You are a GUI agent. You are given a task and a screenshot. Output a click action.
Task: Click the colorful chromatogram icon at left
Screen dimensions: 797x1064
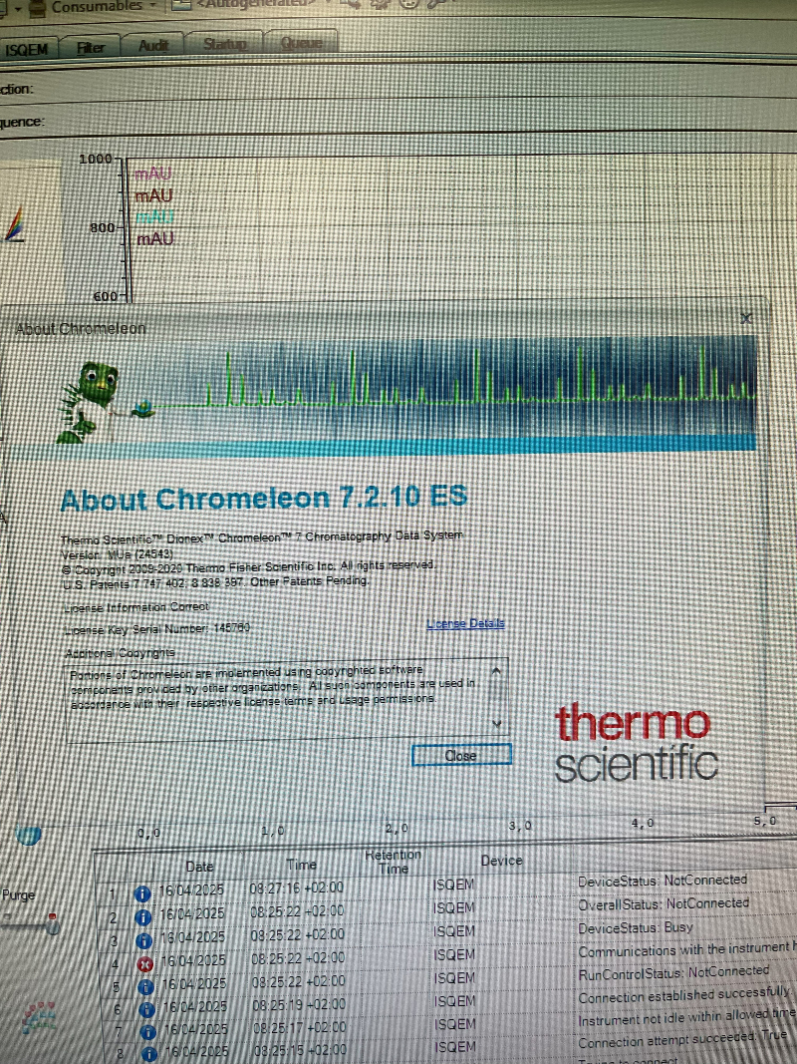click(x=14, y=225)
